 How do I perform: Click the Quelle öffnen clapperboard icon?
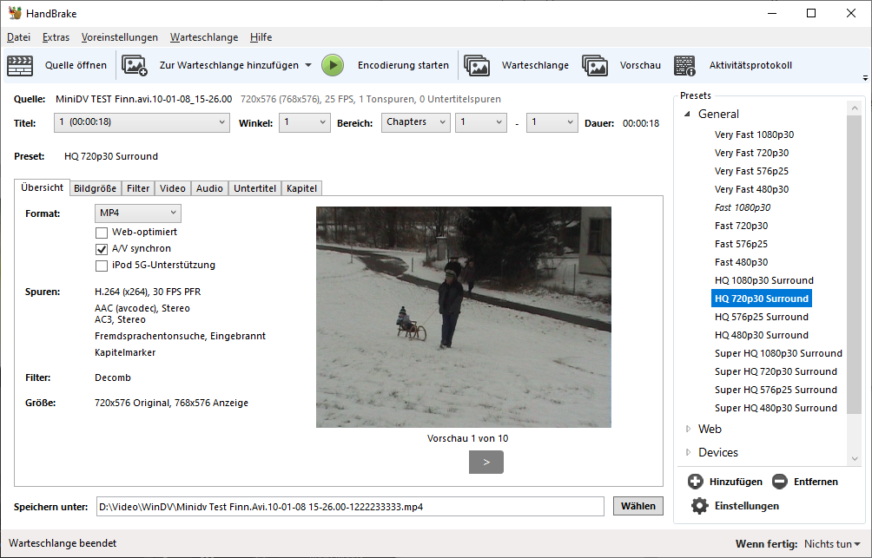[x=20, y=66]
